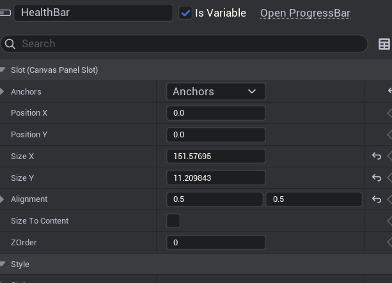Reset Size X to default value
392x283 pixels.
(x=377, y=157)
